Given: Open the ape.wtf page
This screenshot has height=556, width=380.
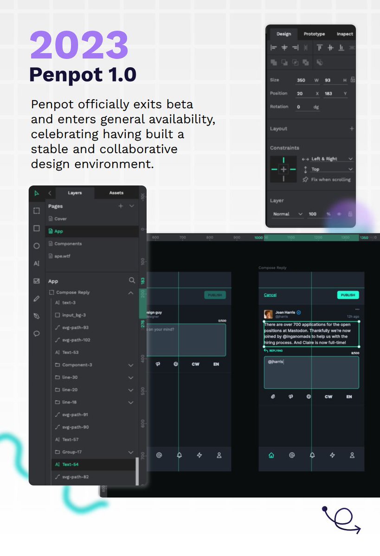Looking at the screenshot, I should [92, 256].
